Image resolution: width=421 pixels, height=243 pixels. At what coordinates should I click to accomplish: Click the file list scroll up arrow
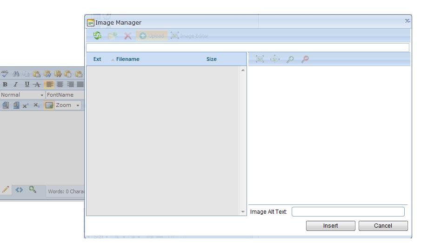pyautogui.click(x=243, y=70)
